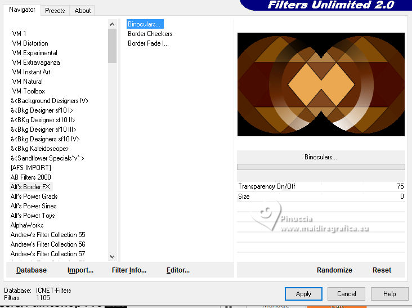Image resolution: width=412 pixels, height=308 pixels.
Task: Select &<Bkg Designer sf10 III> category
Action: pyautogui.click(x=43, y=130)
